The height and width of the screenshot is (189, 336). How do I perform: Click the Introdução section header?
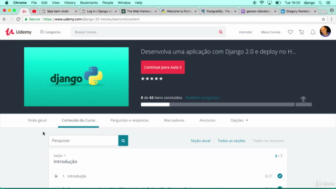168,159
